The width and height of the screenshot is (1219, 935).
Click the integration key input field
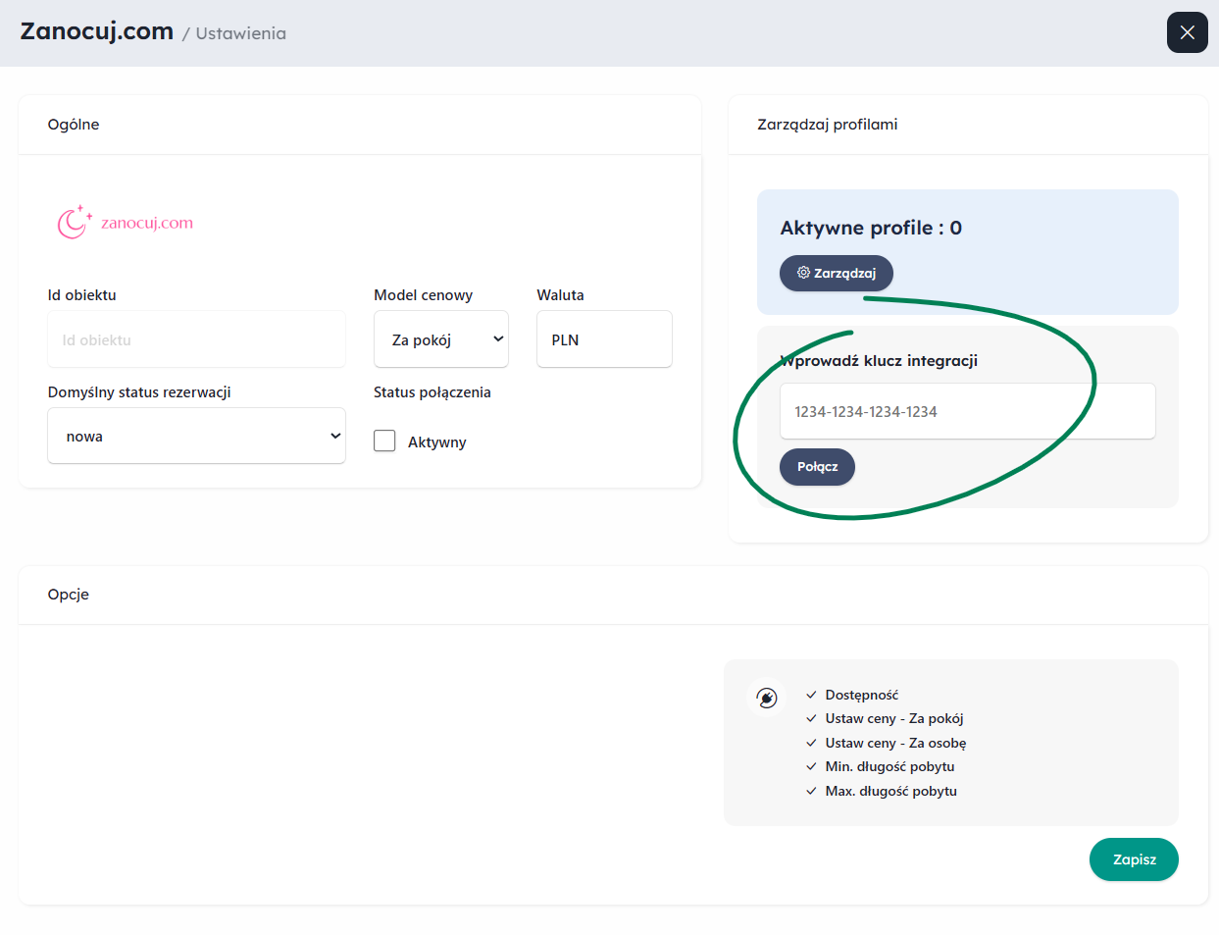point(967,411)
